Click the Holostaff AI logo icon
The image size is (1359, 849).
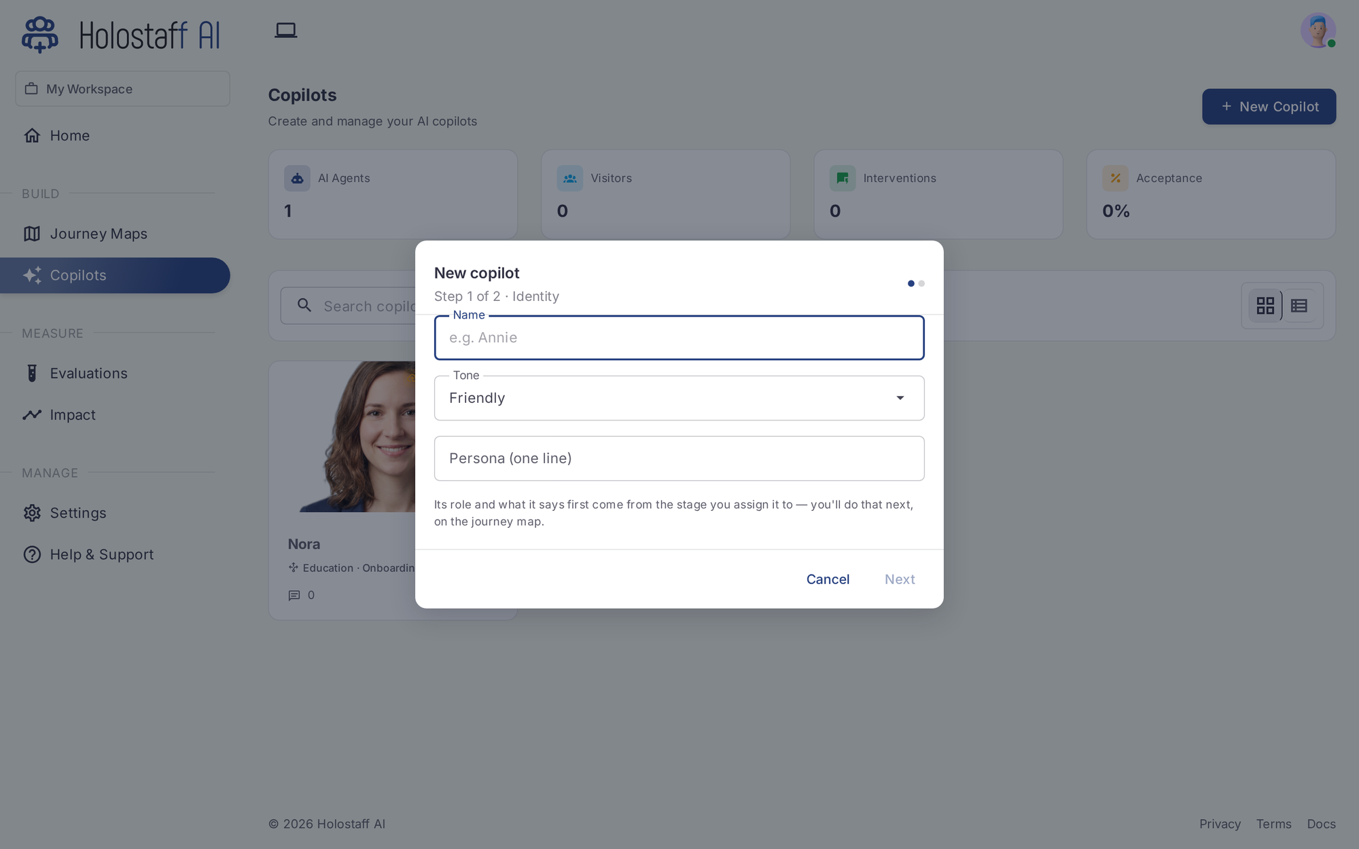pyautogui.click(x=39, y=35)
